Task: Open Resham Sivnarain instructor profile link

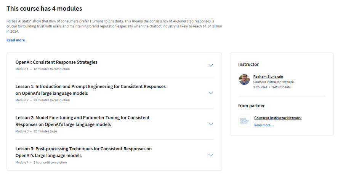Action: pyautogui.click(x=268, y=76)
